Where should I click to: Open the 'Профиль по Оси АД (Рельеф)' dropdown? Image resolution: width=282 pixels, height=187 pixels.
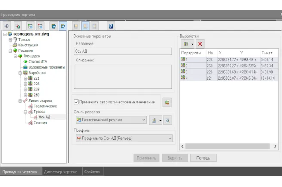170,138
